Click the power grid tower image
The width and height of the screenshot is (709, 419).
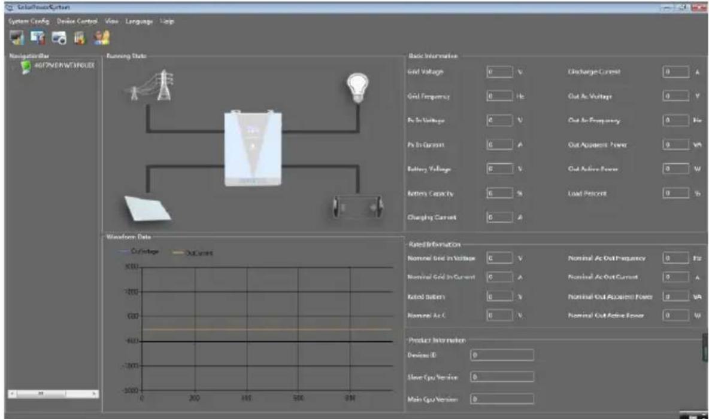point(151,85)
